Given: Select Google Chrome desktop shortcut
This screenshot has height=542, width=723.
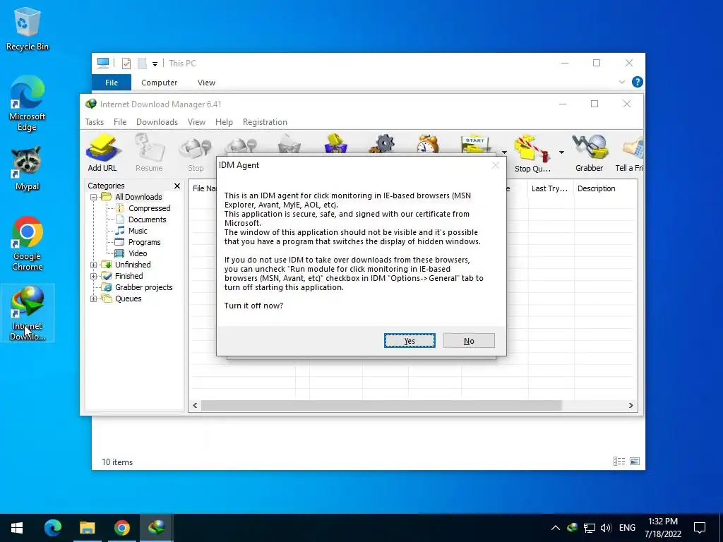Looking at the screenshot, I should click(x=27, y=243).
